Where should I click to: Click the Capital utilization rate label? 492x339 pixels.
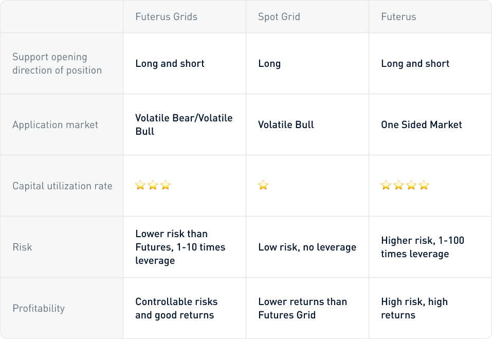pyautogui.click(x=62, y=186)
